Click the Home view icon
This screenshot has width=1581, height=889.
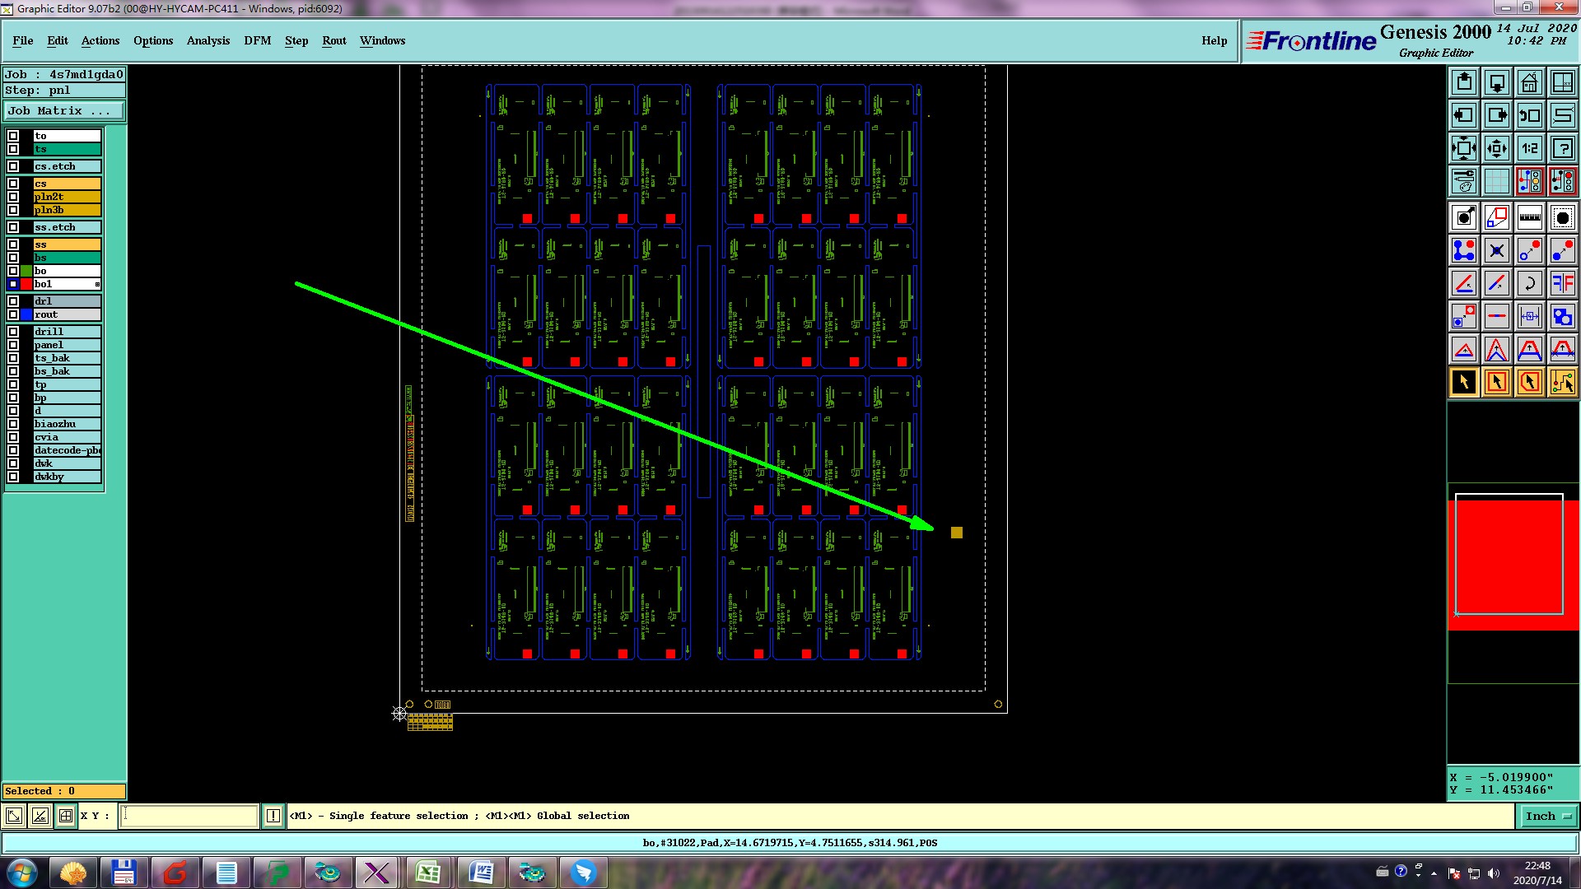pyautogui.click(x=1529, y=82)
